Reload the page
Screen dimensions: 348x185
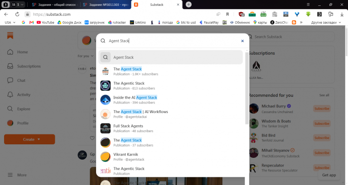point(17,14)
